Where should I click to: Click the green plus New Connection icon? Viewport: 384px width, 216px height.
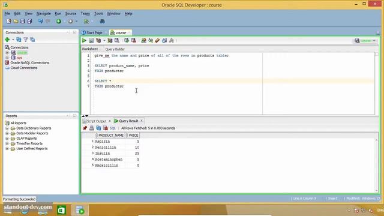pos(7,40)
